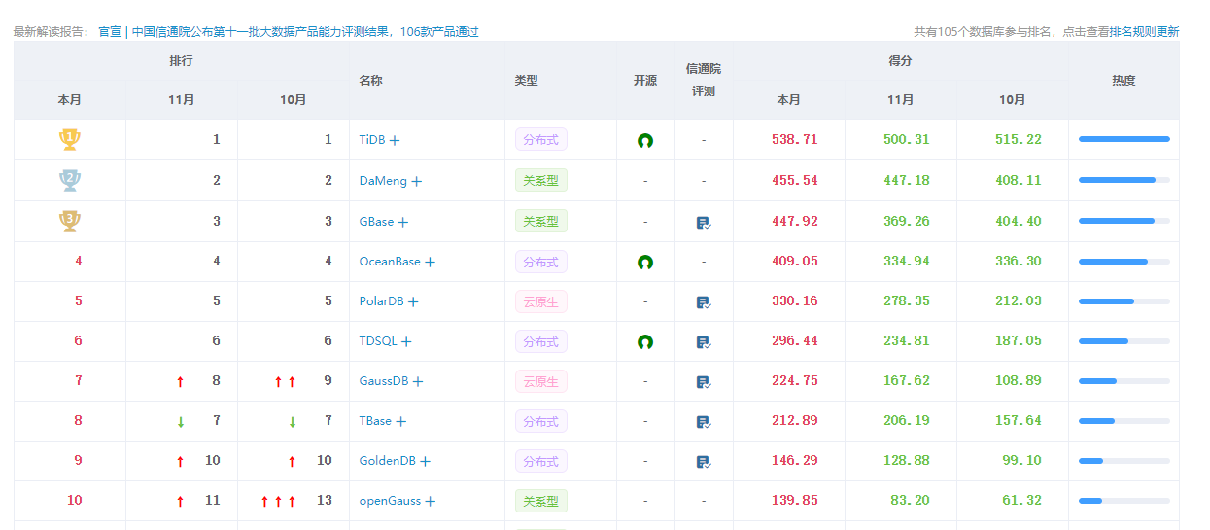Image resolution: width=1210 pixels, height=530 pixels.
Task: Open the latest report link about 106款产品通过
Action: (289, 32)
